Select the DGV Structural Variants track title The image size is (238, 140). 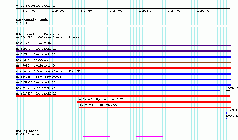point(37,34)
